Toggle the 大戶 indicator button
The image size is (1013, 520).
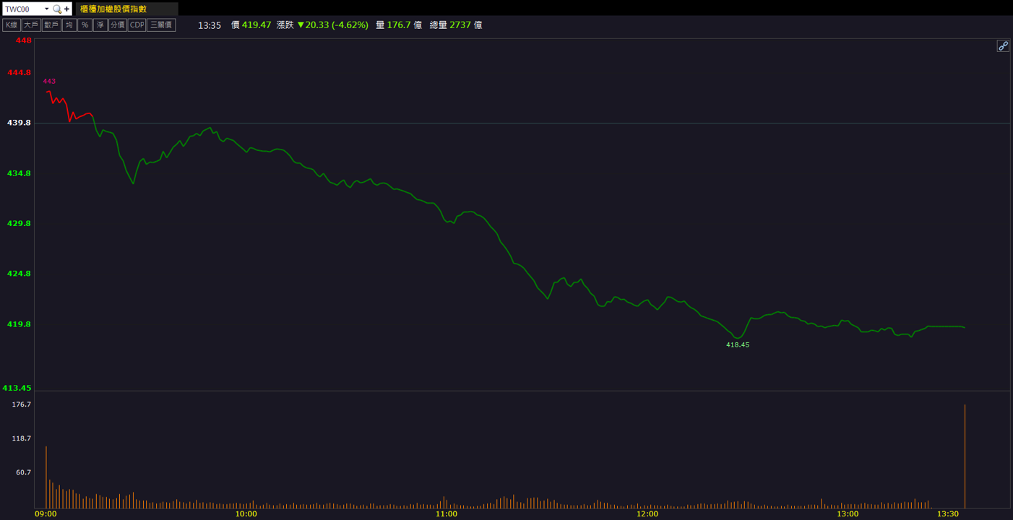30,25
